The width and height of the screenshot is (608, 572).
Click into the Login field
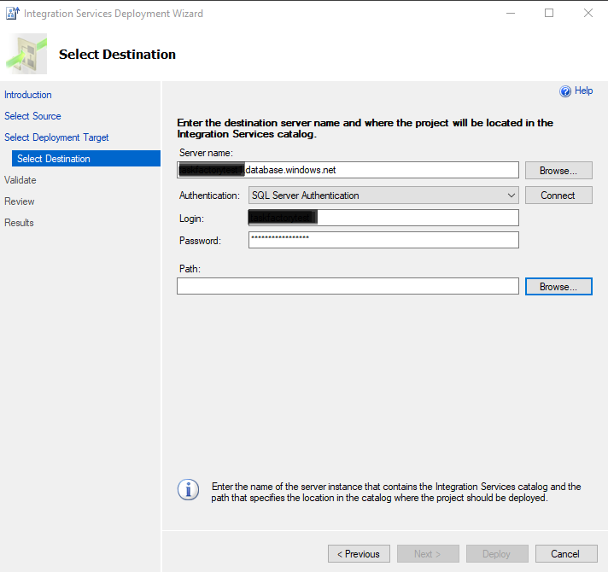384,218
